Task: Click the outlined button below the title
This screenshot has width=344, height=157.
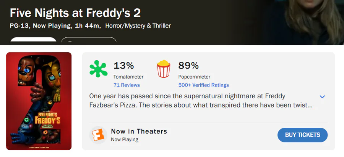Action: point(89,41)
